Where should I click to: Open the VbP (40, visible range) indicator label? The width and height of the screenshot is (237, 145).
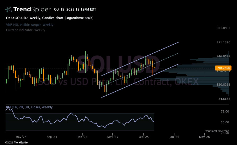point(30,25)
